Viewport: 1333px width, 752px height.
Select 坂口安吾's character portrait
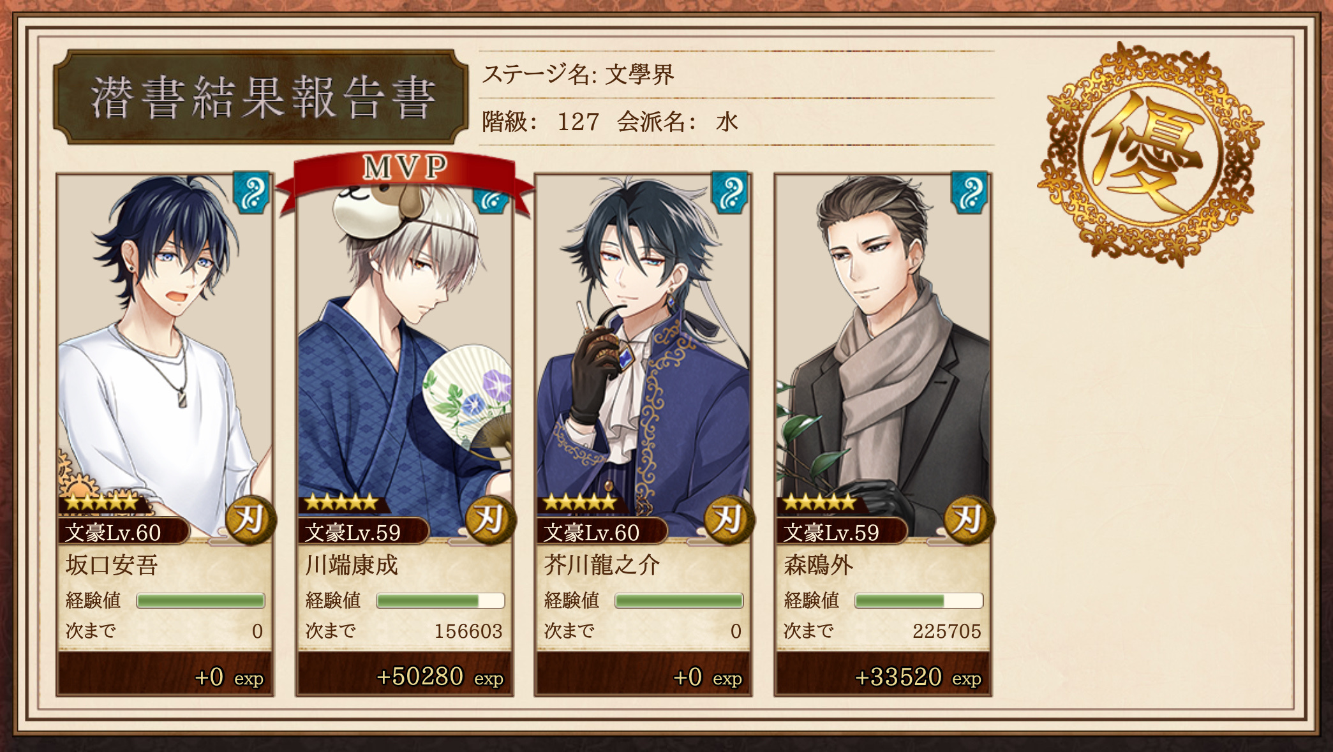point(165,354)
